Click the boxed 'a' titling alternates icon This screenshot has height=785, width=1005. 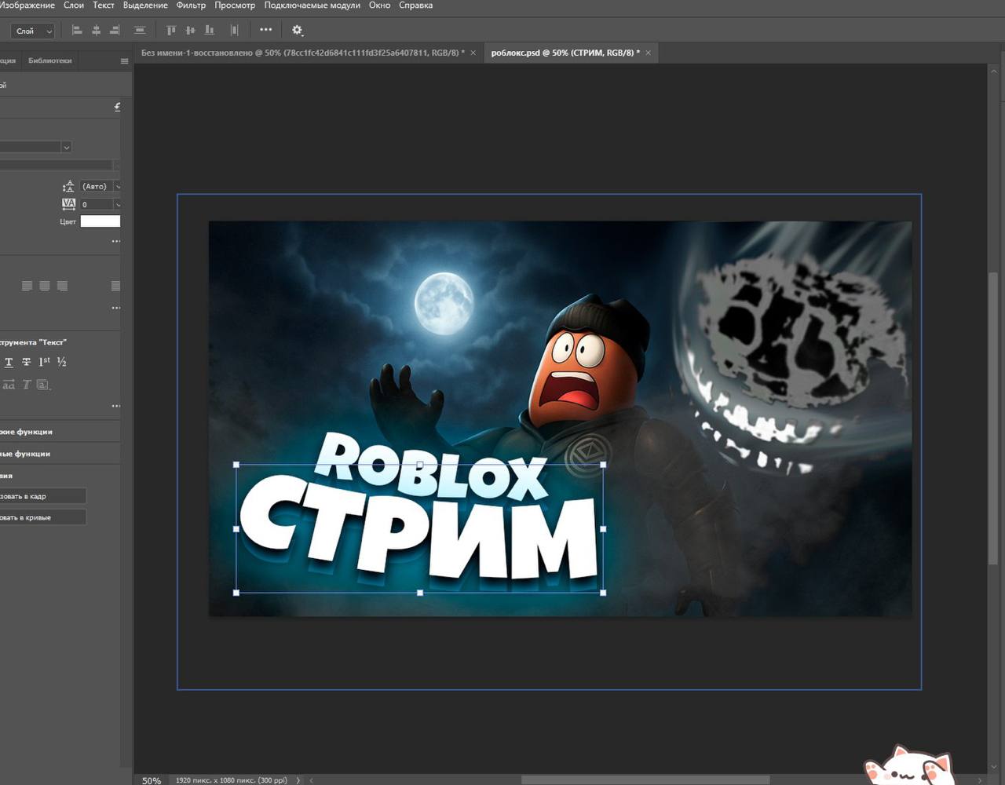(x=43, y=385)
